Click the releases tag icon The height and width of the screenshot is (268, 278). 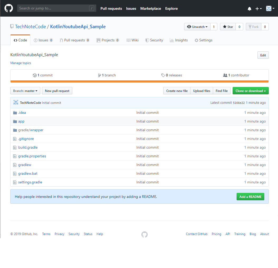click(163, 75)
